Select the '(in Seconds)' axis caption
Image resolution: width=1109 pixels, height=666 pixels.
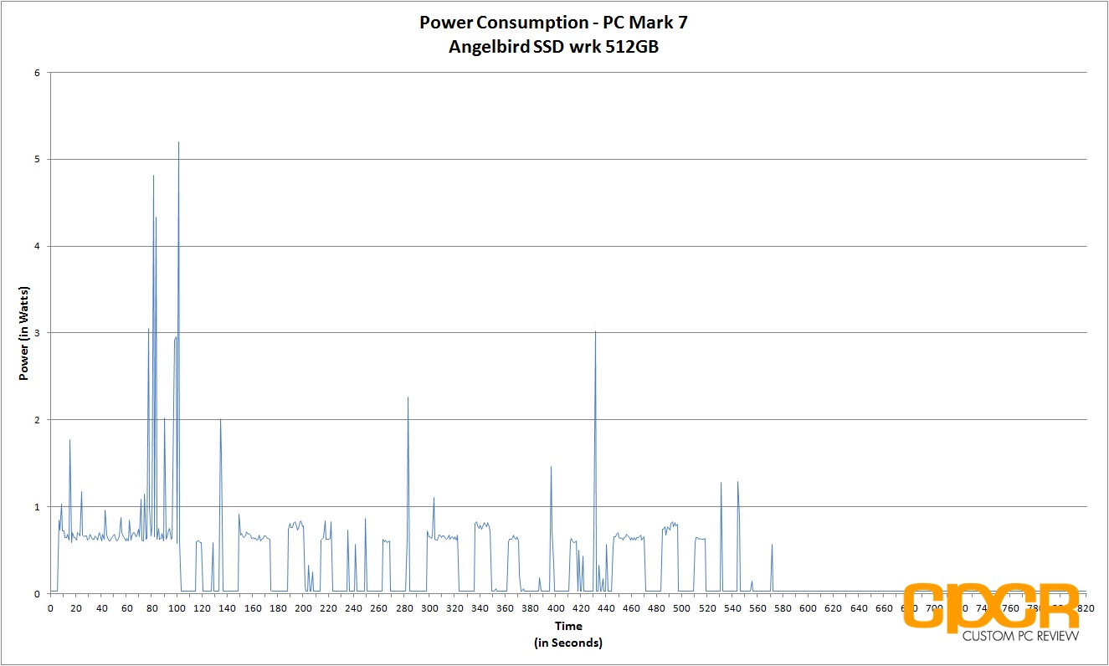pos(567,643)
